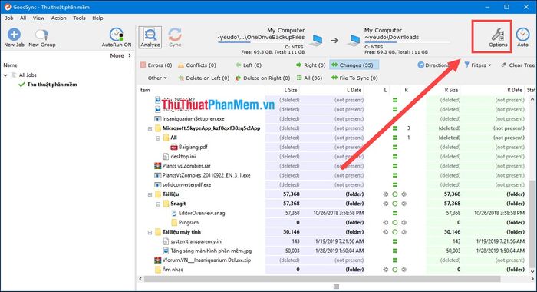The width and height of the screenshot is (537, 292).
Task: Click the left folder computer icon
Action: pyautogui.click(x=316, y=41)
